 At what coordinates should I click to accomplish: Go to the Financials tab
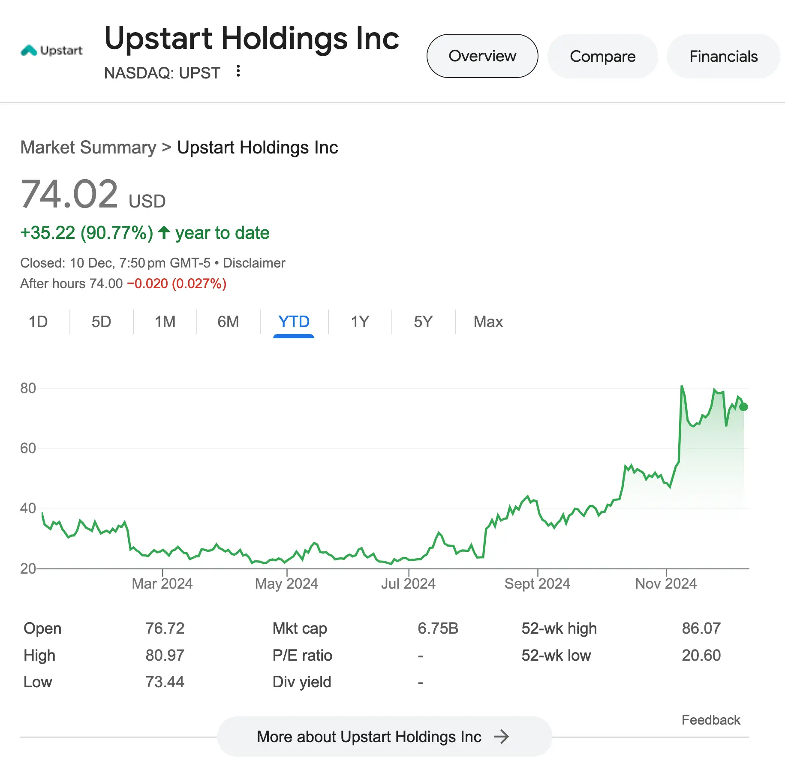(x=723, y=56)
